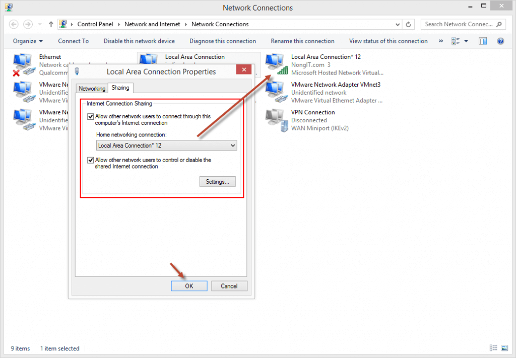Viewport: 516px width, 358px height.
Task: Open the Organize dropdown
Action: 28,41
